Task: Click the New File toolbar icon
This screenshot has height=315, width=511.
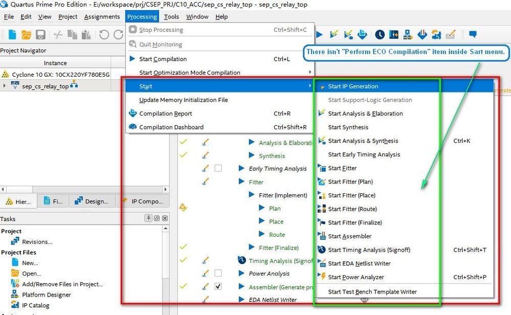Action: [x=12, y=35]
